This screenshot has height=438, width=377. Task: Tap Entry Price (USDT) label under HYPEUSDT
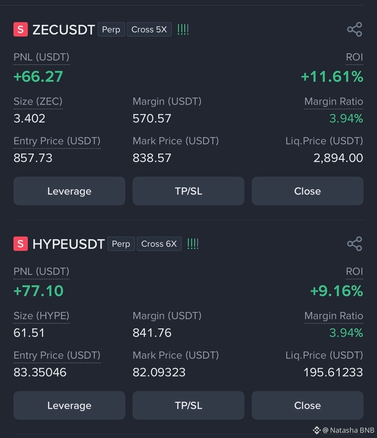tap(57, 355)
